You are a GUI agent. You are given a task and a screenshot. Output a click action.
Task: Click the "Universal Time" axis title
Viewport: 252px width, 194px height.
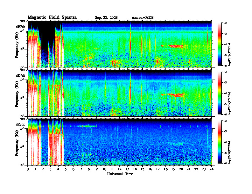(120, 174)
